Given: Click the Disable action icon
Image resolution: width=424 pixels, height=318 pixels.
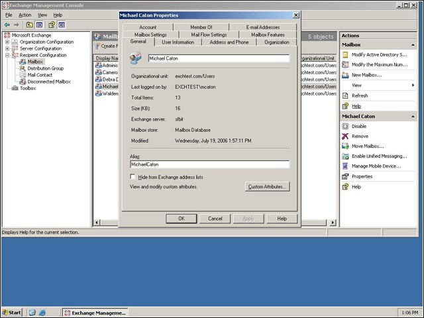Looking at the screenshot, I should click(x=345, y=127).
